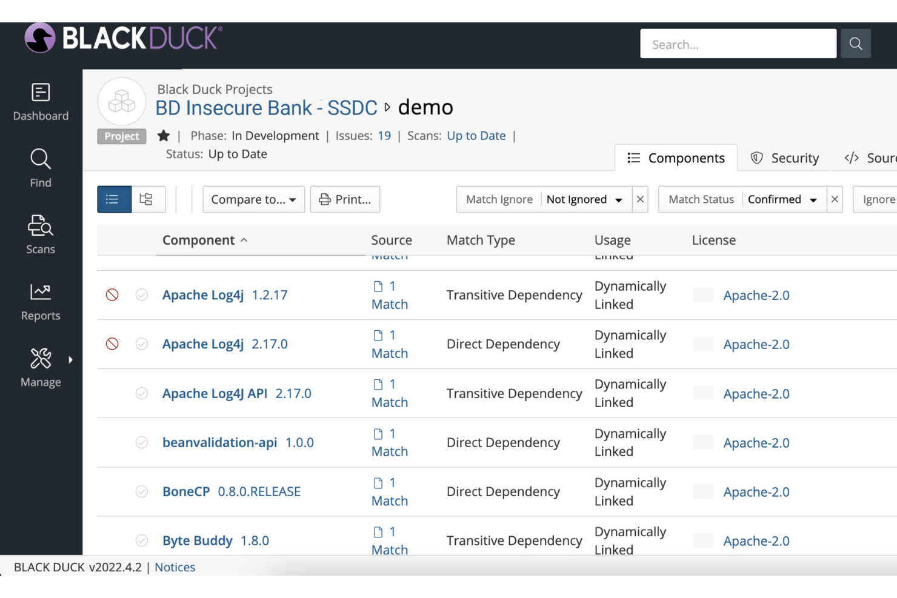The image size is (897, 598).
Task: Toggle the favorite star for project
Action: (x=163, y=136)
